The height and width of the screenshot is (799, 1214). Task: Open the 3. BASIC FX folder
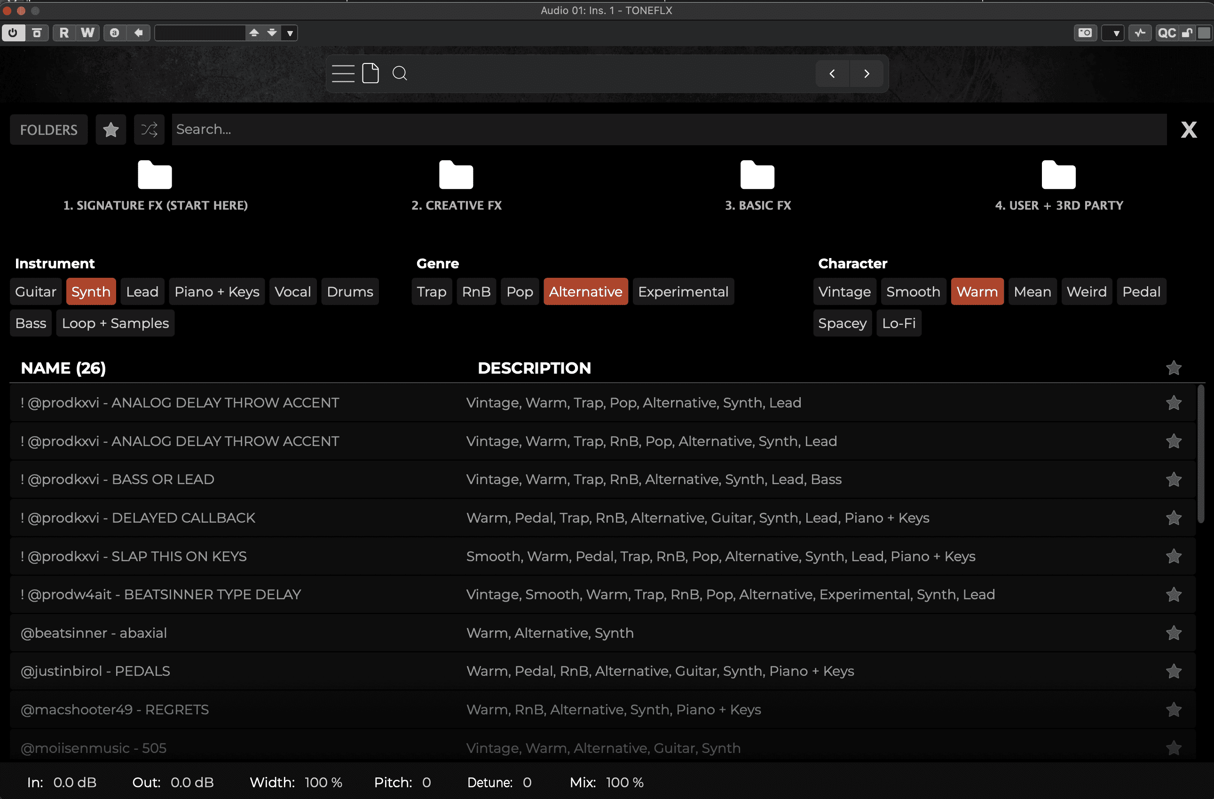(757, 186)
